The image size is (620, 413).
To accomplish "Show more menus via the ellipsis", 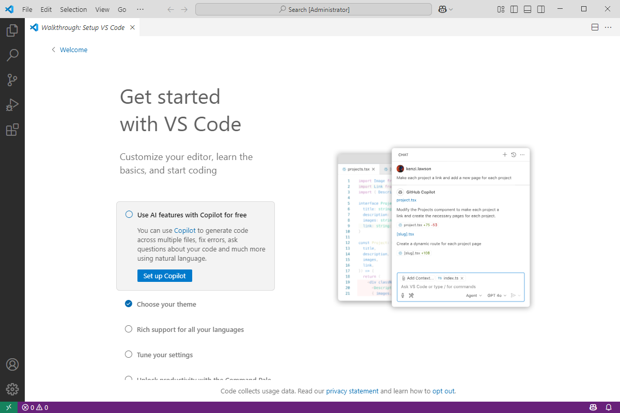I will tap(141, 9).
